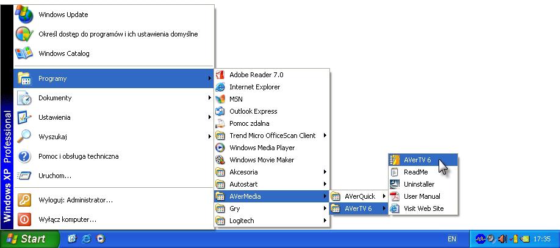Click the ReadMe notepad icon
The image size is (560, 248).
click(395, 172)
